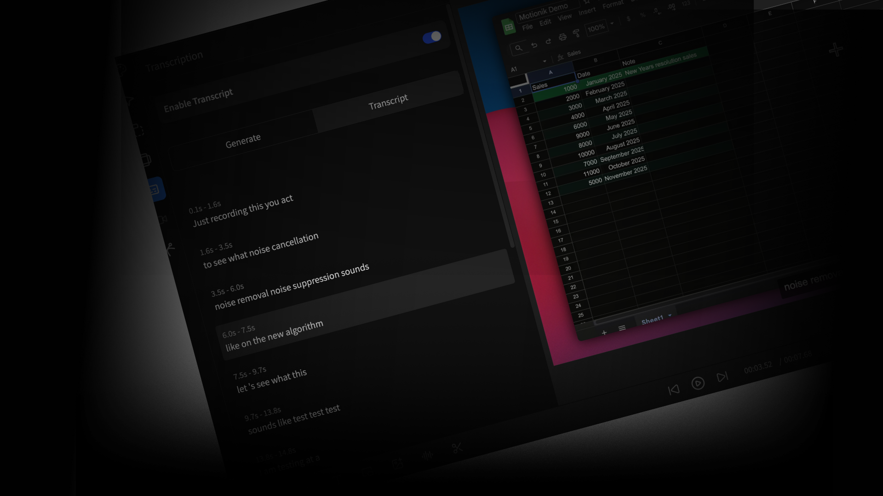The width and height of the screenshot is (883, 496).
Task: Select the scissors cut tool
Action: (457, 448)
